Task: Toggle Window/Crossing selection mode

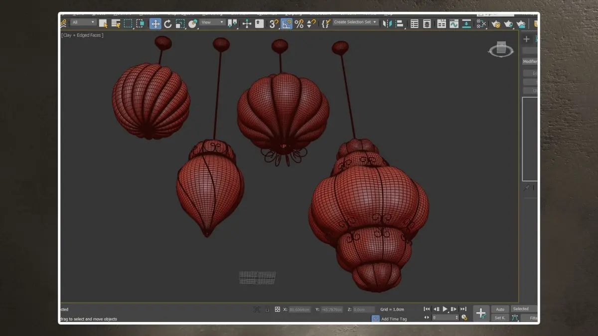Action: pyautogui.click(x=140, y=23)
